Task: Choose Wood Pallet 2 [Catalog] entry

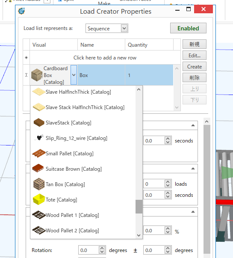Action: point(83,231)
